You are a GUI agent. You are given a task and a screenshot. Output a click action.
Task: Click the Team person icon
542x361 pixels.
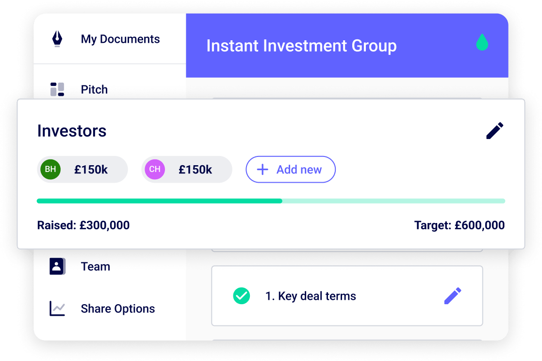tap(57, 266)
